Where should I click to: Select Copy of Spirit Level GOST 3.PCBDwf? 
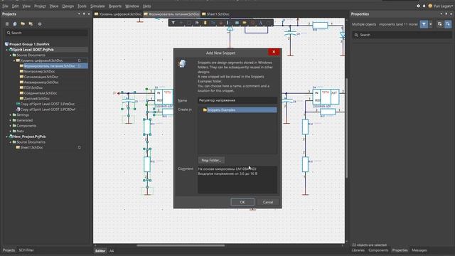coord(48,110)
